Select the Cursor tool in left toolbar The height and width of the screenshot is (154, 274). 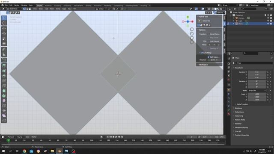click(x=4, y=23)
